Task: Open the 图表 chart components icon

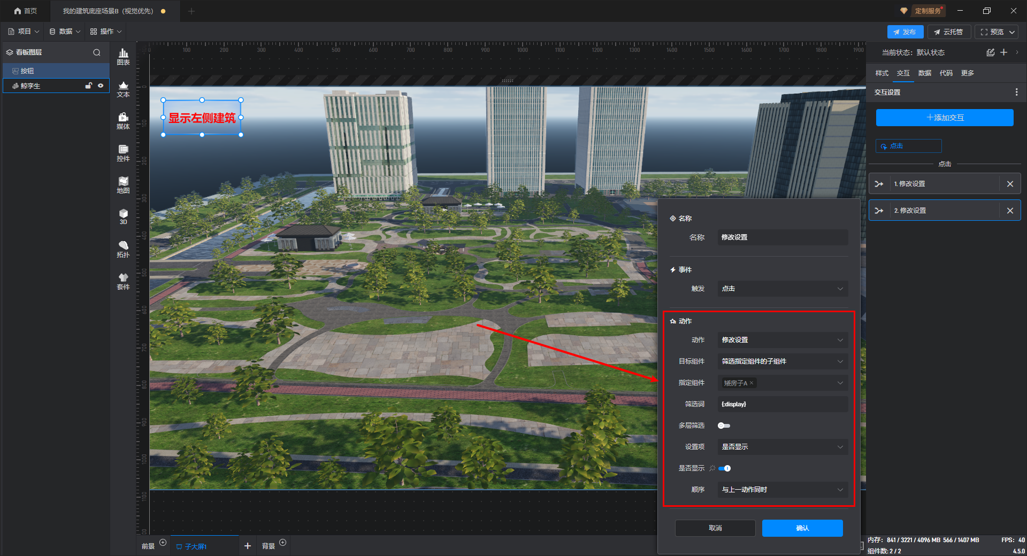Action: pyautogui.click(x=123, y=56)
